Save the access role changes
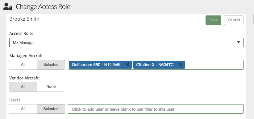Viewport: 254px width, 119px height. [x=213, y=20]
